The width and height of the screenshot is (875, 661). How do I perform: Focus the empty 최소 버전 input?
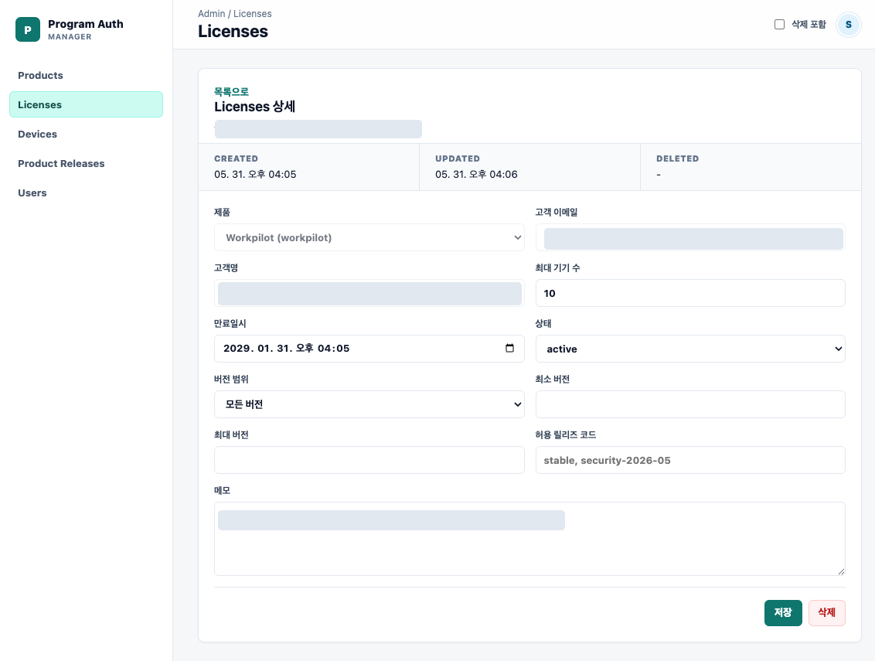click(x=690, y=404)
